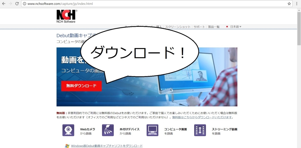Open the 購入 menu item
The width and height of the screenshot is (301, 148).
[x=159, y=27]
